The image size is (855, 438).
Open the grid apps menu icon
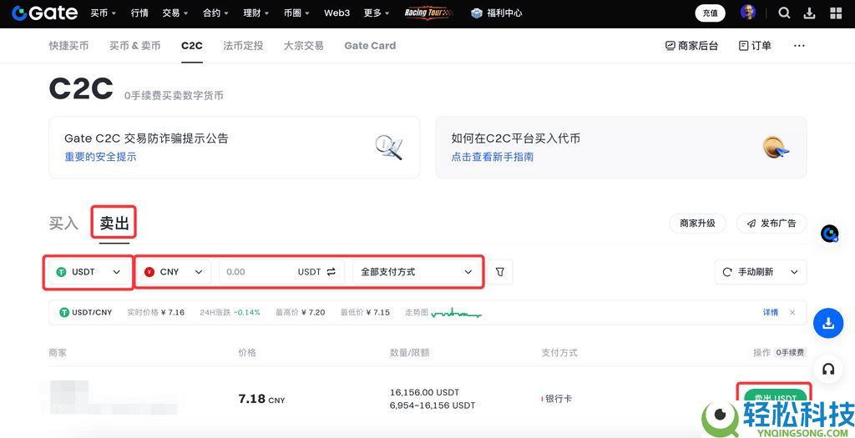click(835, 13)
